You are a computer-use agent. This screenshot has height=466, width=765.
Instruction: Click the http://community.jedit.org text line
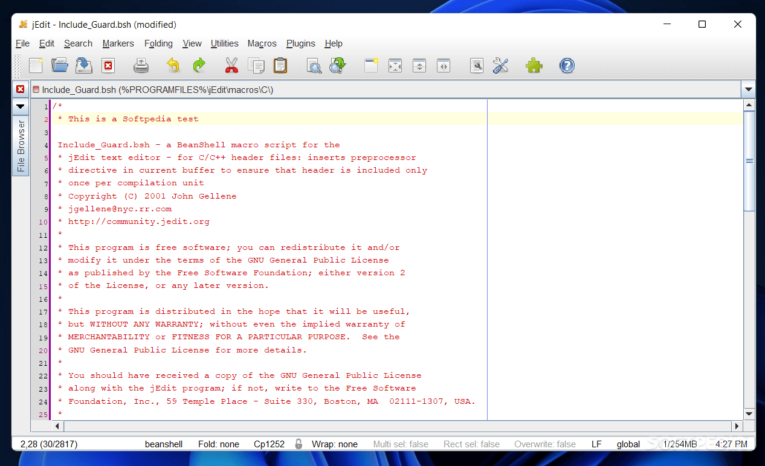[138, 222]
